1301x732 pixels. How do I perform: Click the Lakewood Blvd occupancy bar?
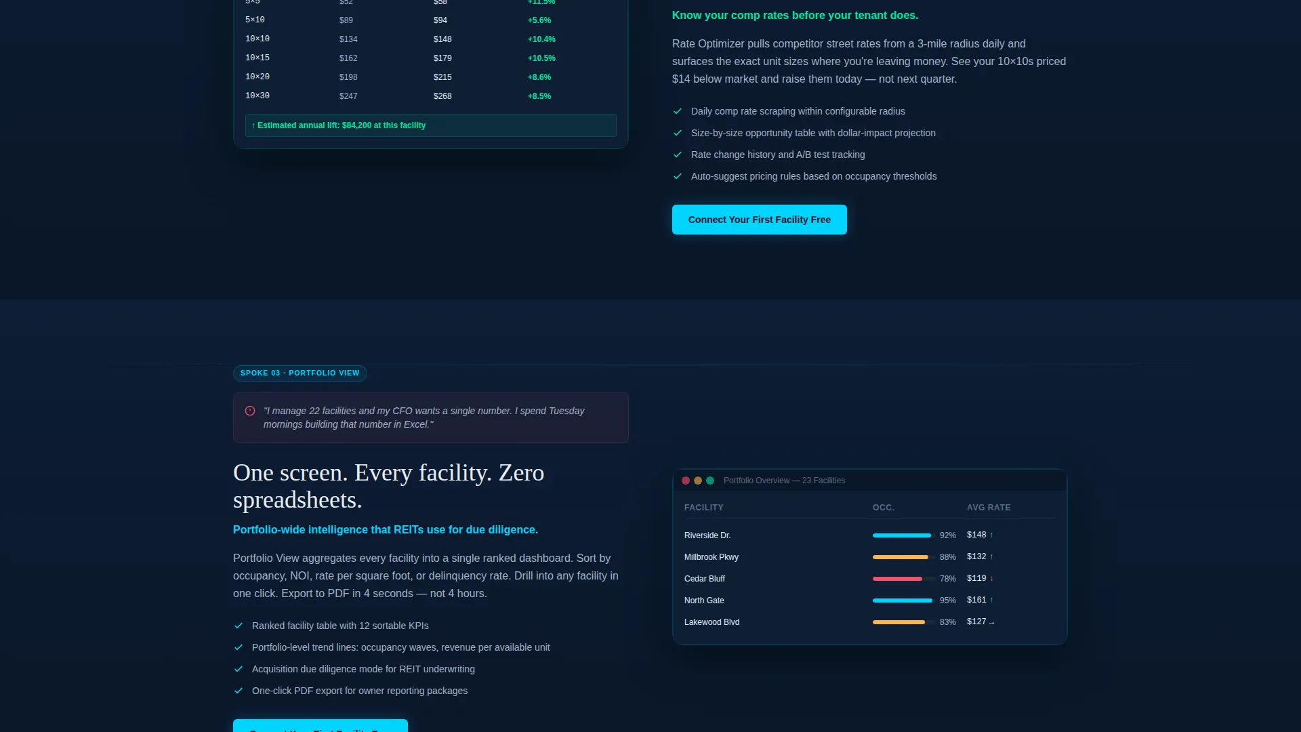[x=903, y=622]
